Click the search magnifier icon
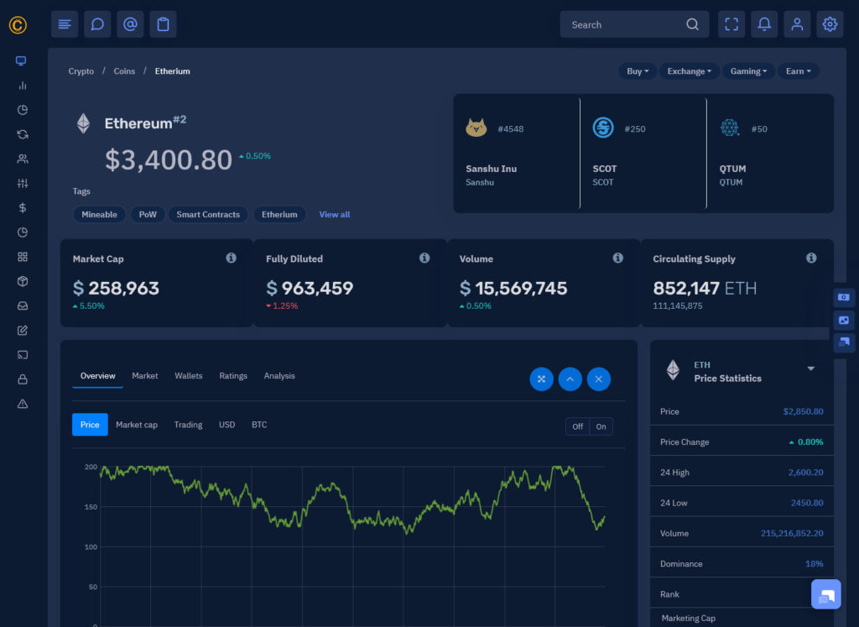The image size is (859, 627). [692, 24]
